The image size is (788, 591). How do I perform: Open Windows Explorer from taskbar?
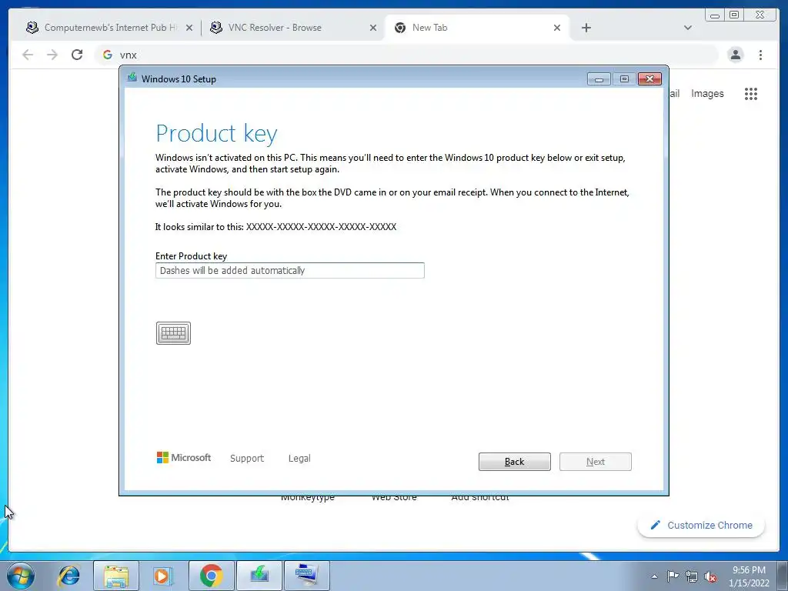point(116,576)
